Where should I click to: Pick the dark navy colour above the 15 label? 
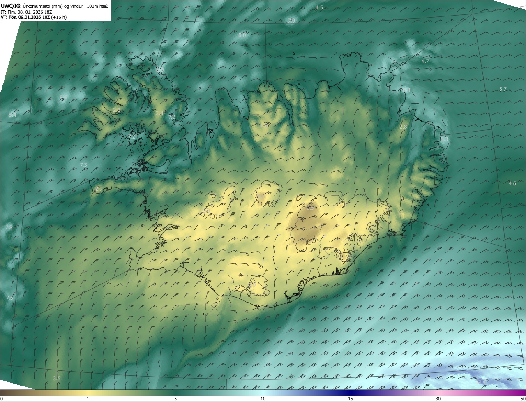point(351,393)
